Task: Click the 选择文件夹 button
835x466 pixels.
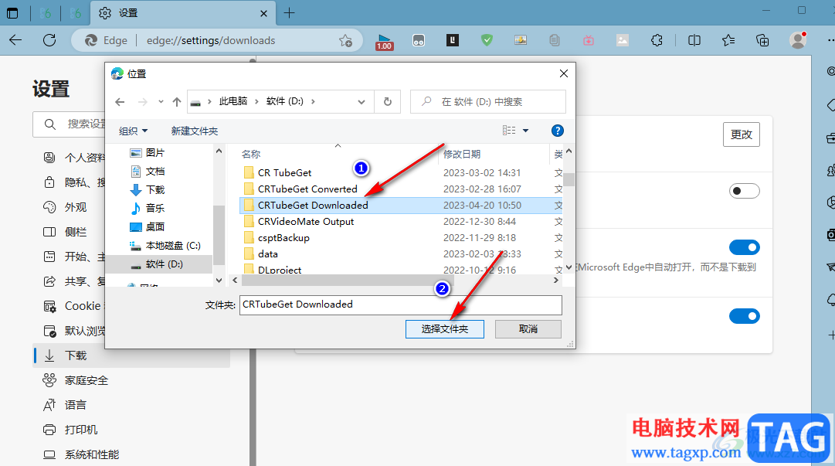Action: 445,329
